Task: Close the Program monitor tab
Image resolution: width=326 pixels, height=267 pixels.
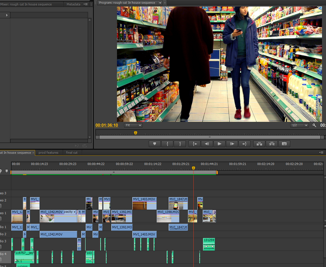Action: (x=165, y=3)
